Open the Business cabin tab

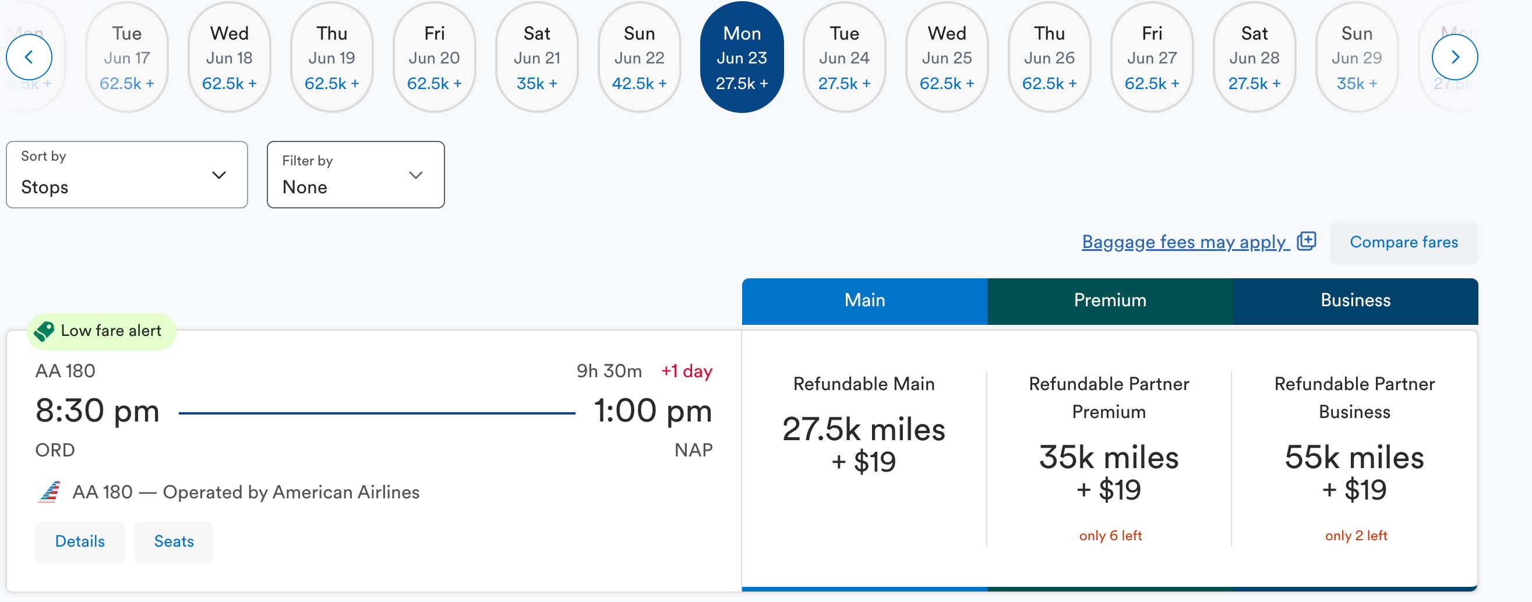1355,300
